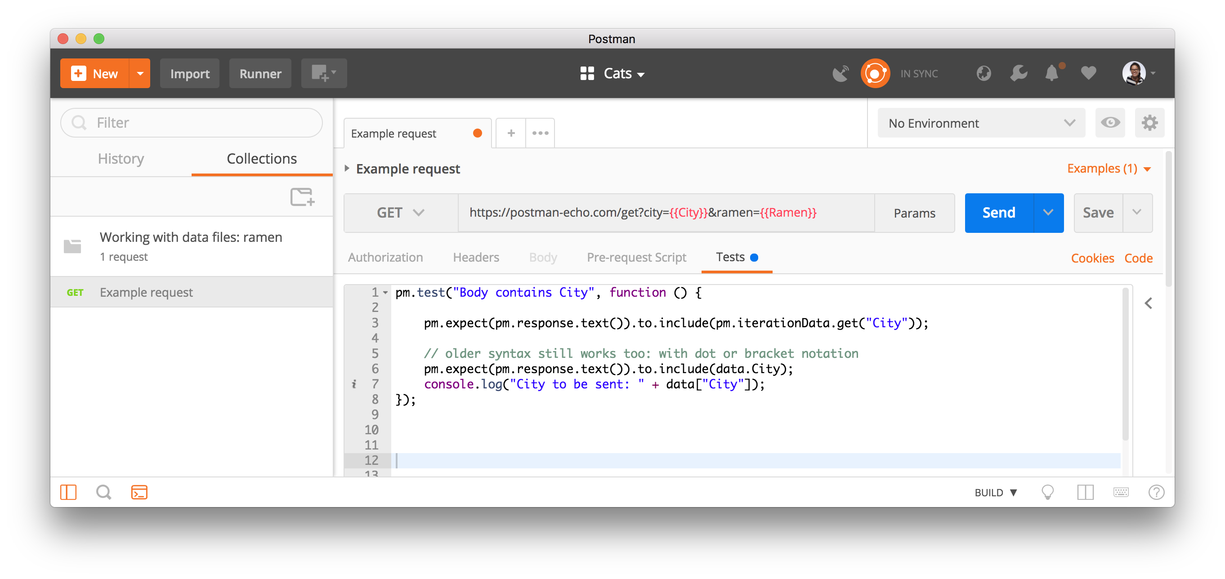Click the orange sync status icon
This screenshot has height=579, width=1225.
click(x=875, y=73)
